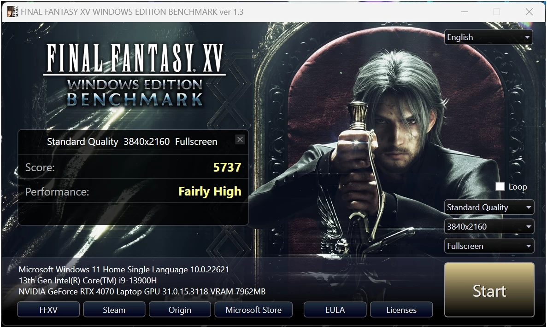
Task: Minimize the benchmark window
Action: [465, 12]
